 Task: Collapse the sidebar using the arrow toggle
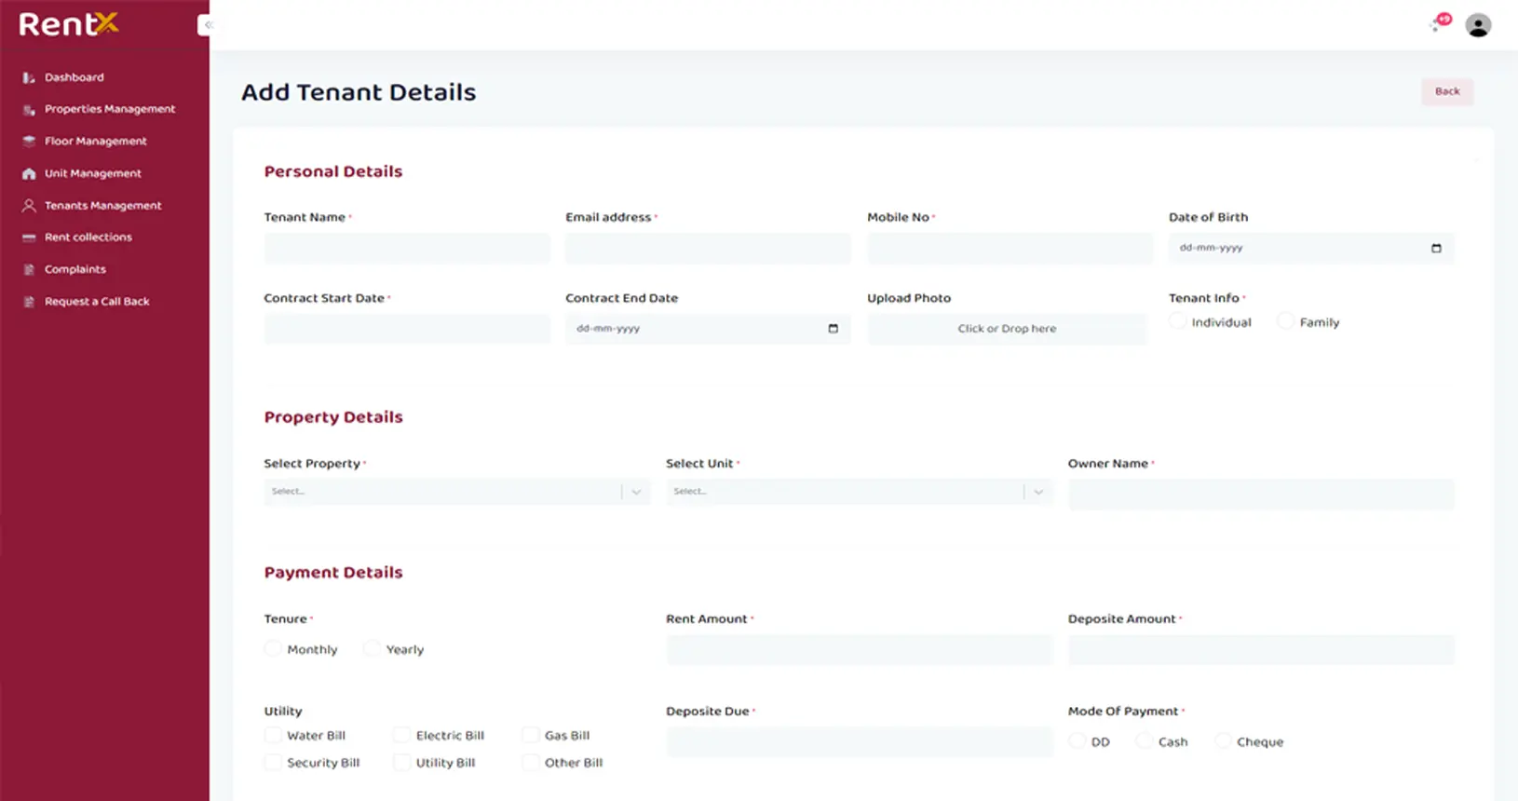pyautogui.click(x=206, y=25)
